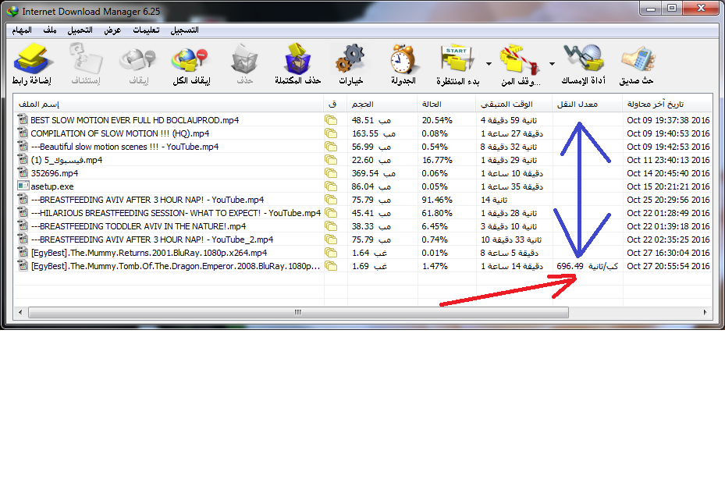Sort by the إسم الملف (File name) column header
Viewport: 725px width, 479px height.
(x=169, y=104)
